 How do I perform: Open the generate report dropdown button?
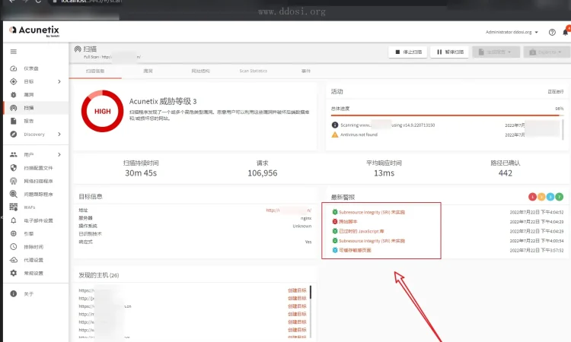pos(496,52)
